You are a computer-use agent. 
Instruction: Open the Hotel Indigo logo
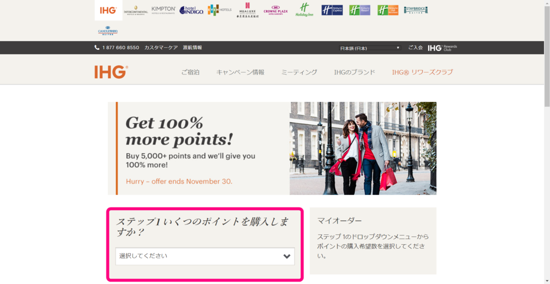(191, 10)
